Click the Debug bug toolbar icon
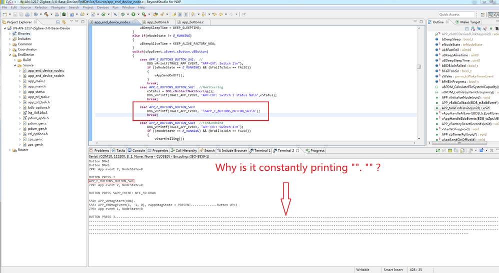499x273 pixels. 122,14
